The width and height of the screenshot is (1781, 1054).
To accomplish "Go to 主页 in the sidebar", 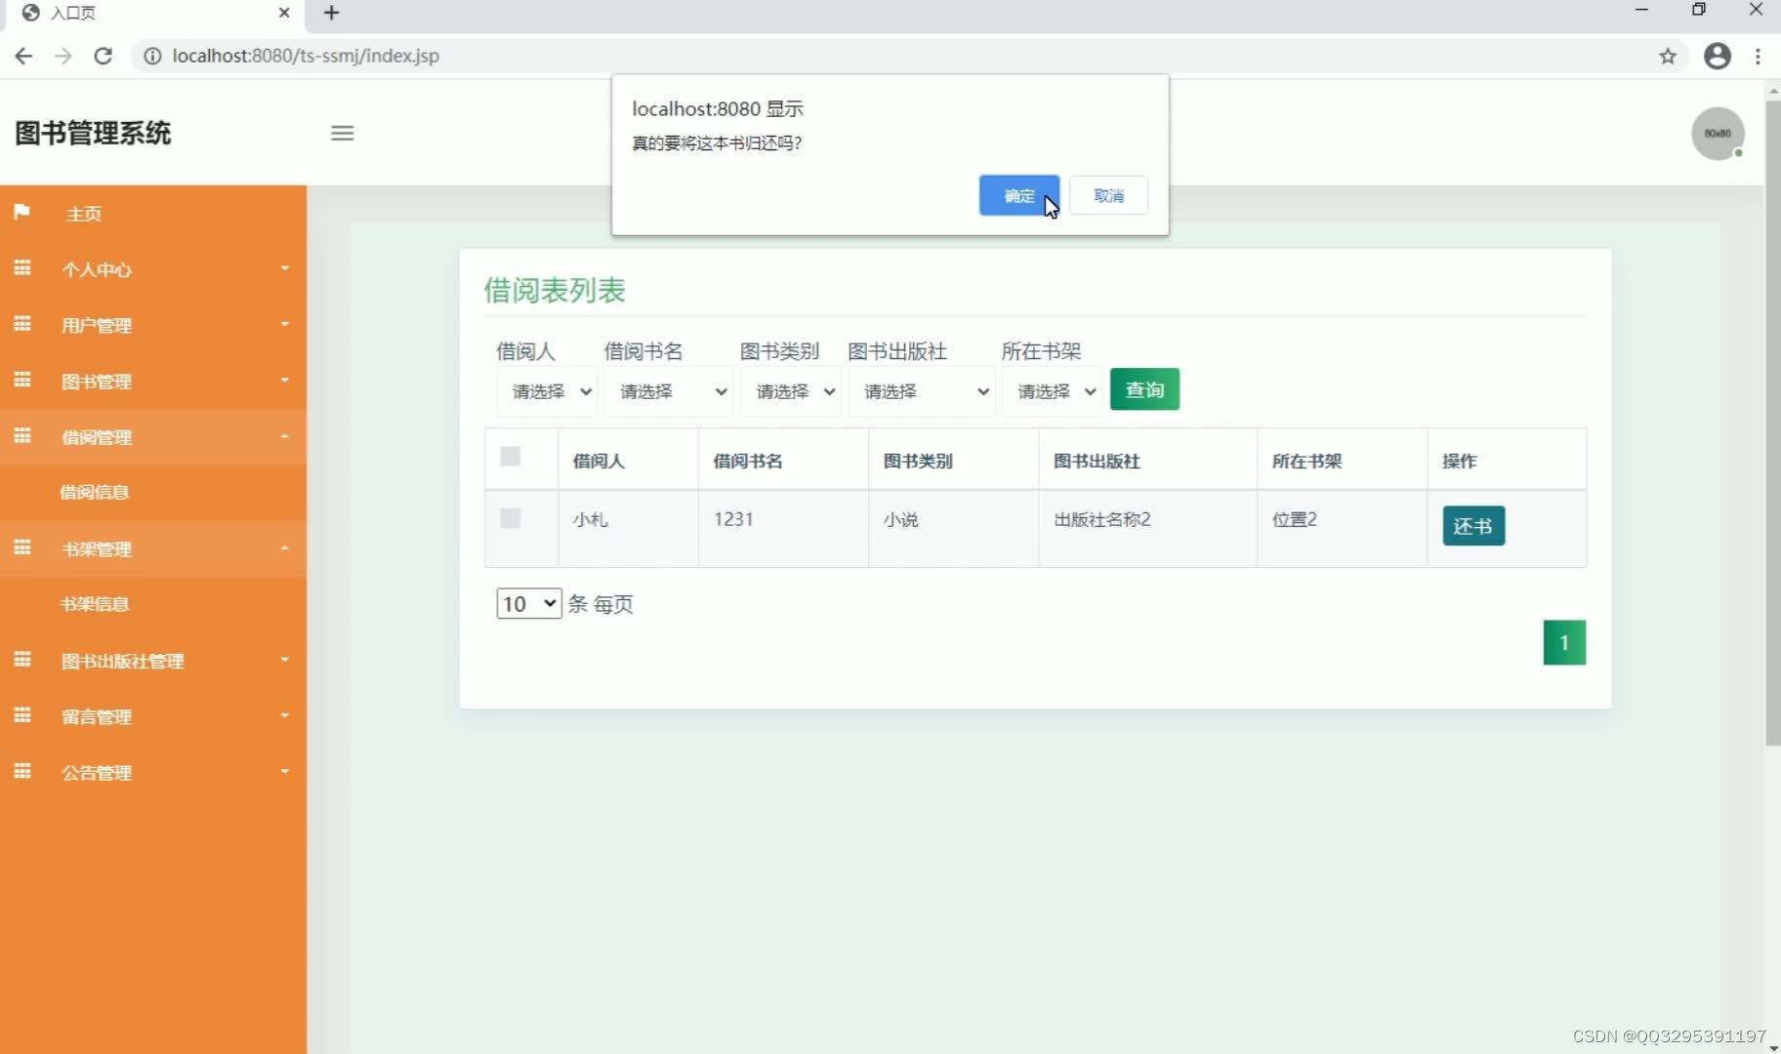I will coord(84,214).
